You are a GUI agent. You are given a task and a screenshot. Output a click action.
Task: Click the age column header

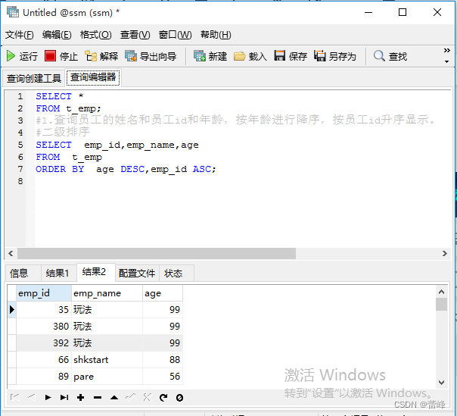163,293
